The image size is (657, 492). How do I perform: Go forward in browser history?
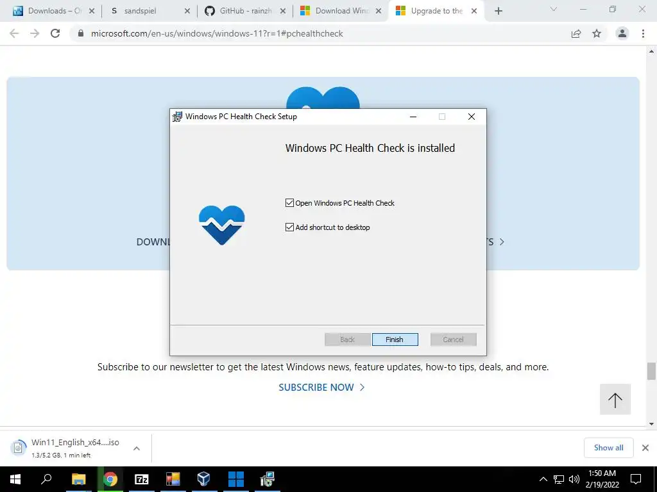coord(35,33)
